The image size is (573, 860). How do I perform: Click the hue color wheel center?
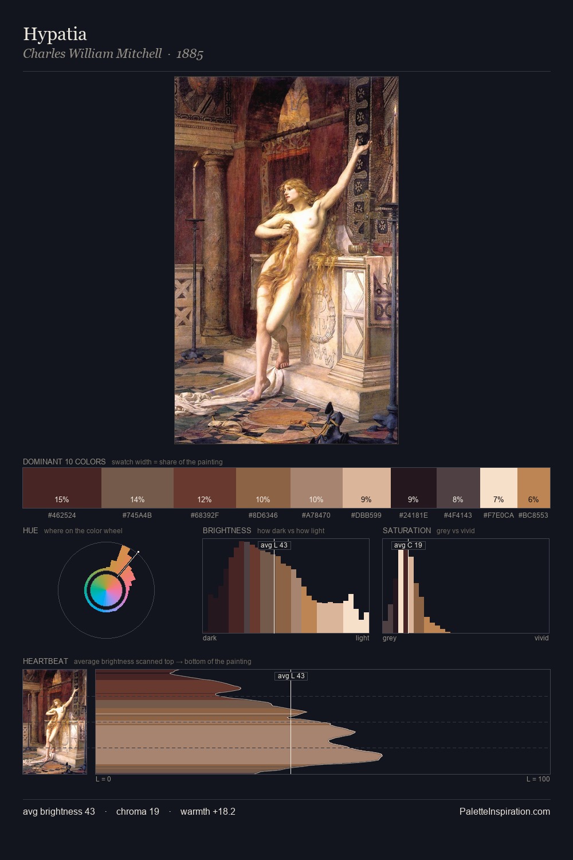click(106, 591)
